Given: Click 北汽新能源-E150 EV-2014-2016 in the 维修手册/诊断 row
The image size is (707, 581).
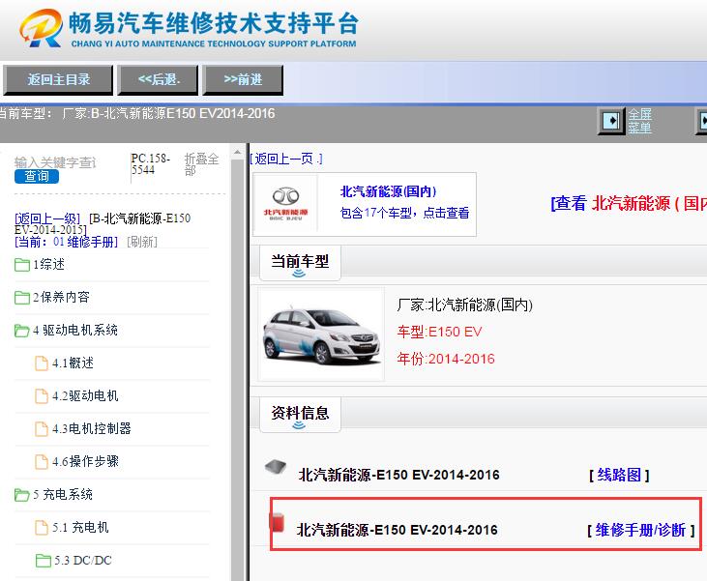Looking at the screenshot, I should pyautogui.click(x=398, y=530).
